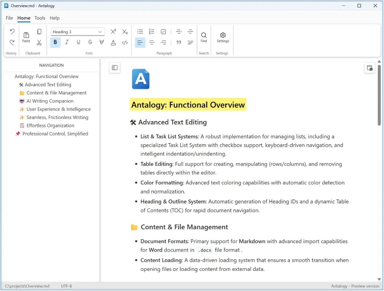Toggle underline formatting
The height and width of the screenshot is (291, 384).
coord(78,42)
